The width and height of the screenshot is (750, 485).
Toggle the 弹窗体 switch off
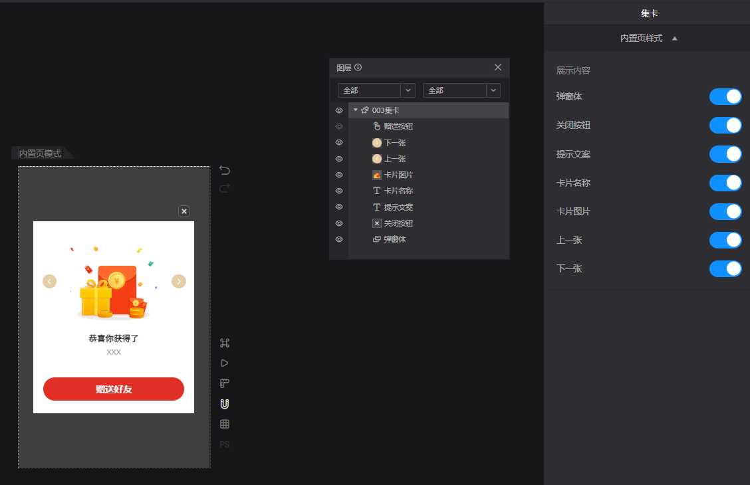click(725, 96)
